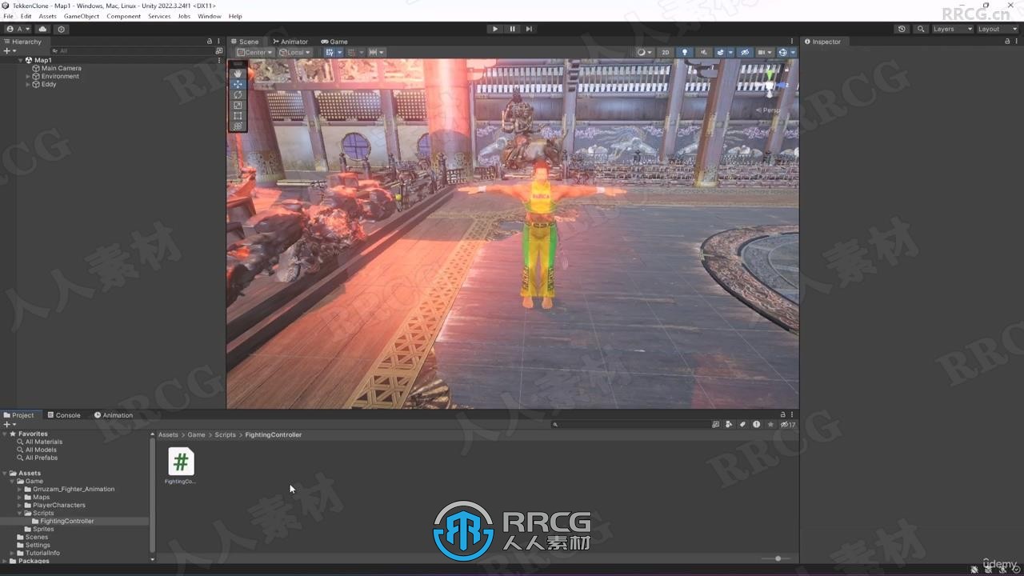The width and height of the screenshot is (1024, 576).
Task: Switch to the Animation tab
Action: pyautogui.click(x=114, y=415)
